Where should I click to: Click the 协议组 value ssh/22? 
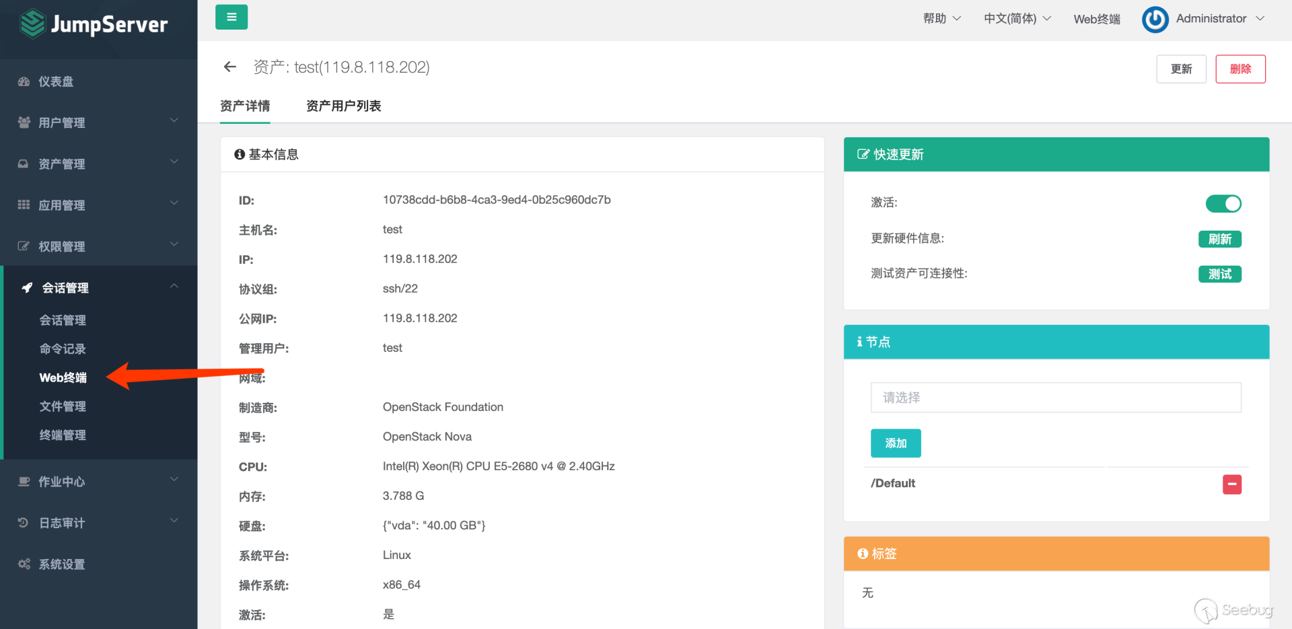point(400,289)
